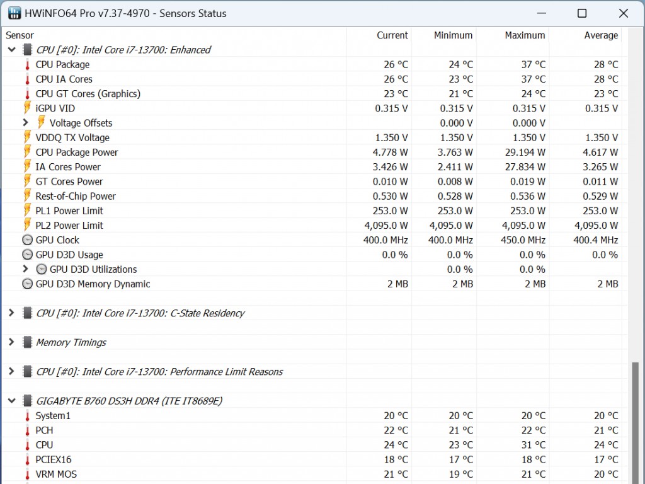Screen dimensions: 645x484
Task: Select the Rest-of-Chip Power row label
Action: tap(76, 197)
